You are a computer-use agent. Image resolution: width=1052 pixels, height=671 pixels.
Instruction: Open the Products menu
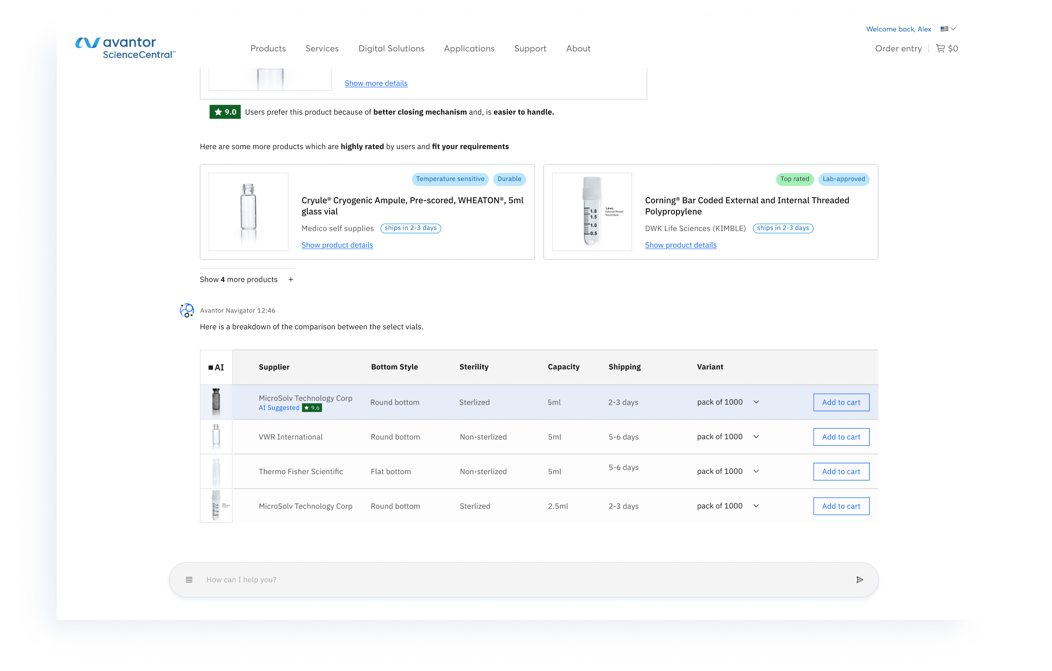pyautogui.click(x=268, y=49)
